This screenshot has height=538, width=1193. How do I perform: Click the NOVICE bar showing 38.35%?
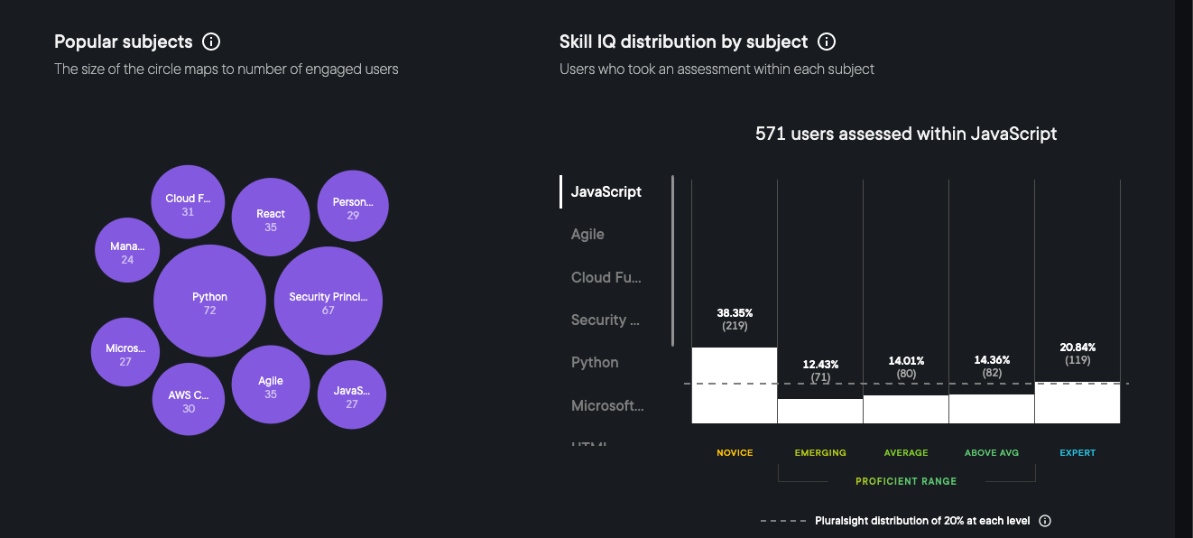point(734,384)
